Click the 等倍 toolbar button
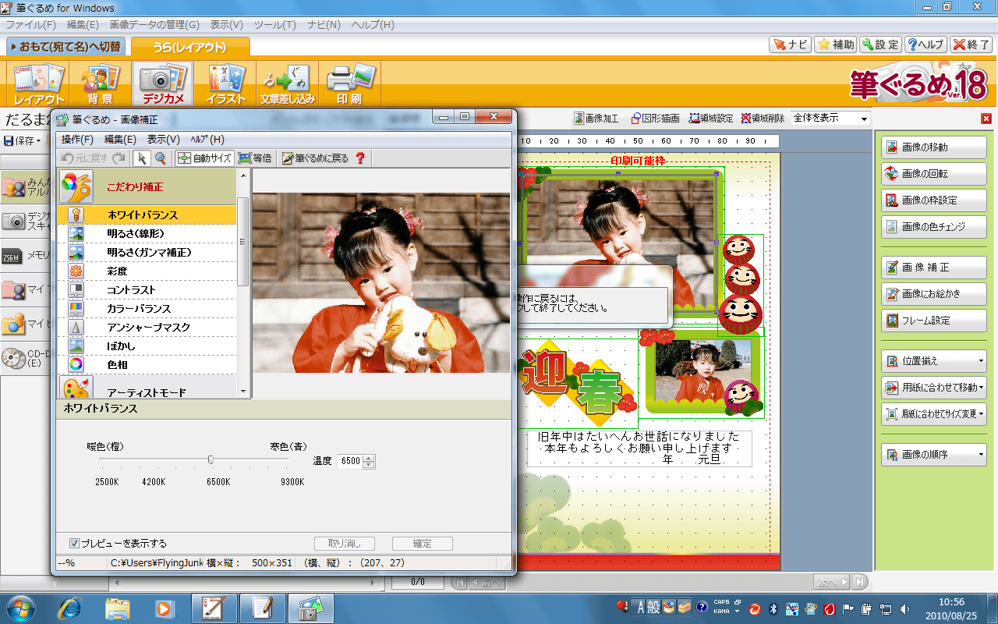The height and width of the screenshot is (624, 998). coord(256,158)
